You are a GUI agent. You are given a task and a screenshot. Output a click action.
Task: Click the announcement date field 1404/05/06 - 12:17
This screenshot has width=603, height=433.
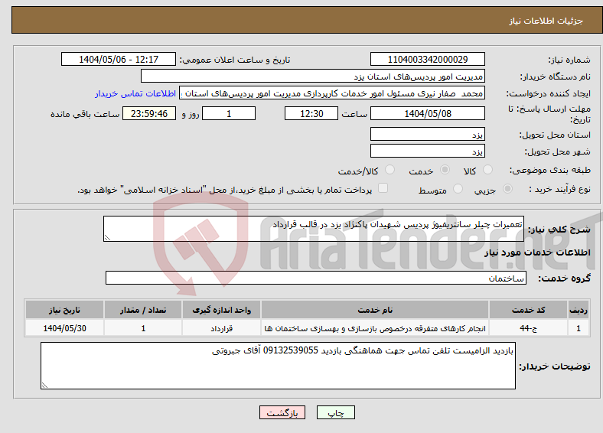click(119, 59)
